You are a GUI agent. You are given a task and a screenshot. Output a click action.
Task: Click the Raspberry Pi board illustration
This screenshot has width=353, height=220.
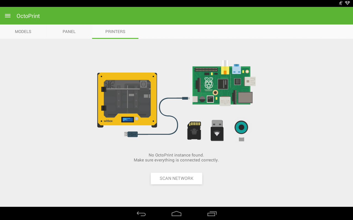(x=224, y=84)
